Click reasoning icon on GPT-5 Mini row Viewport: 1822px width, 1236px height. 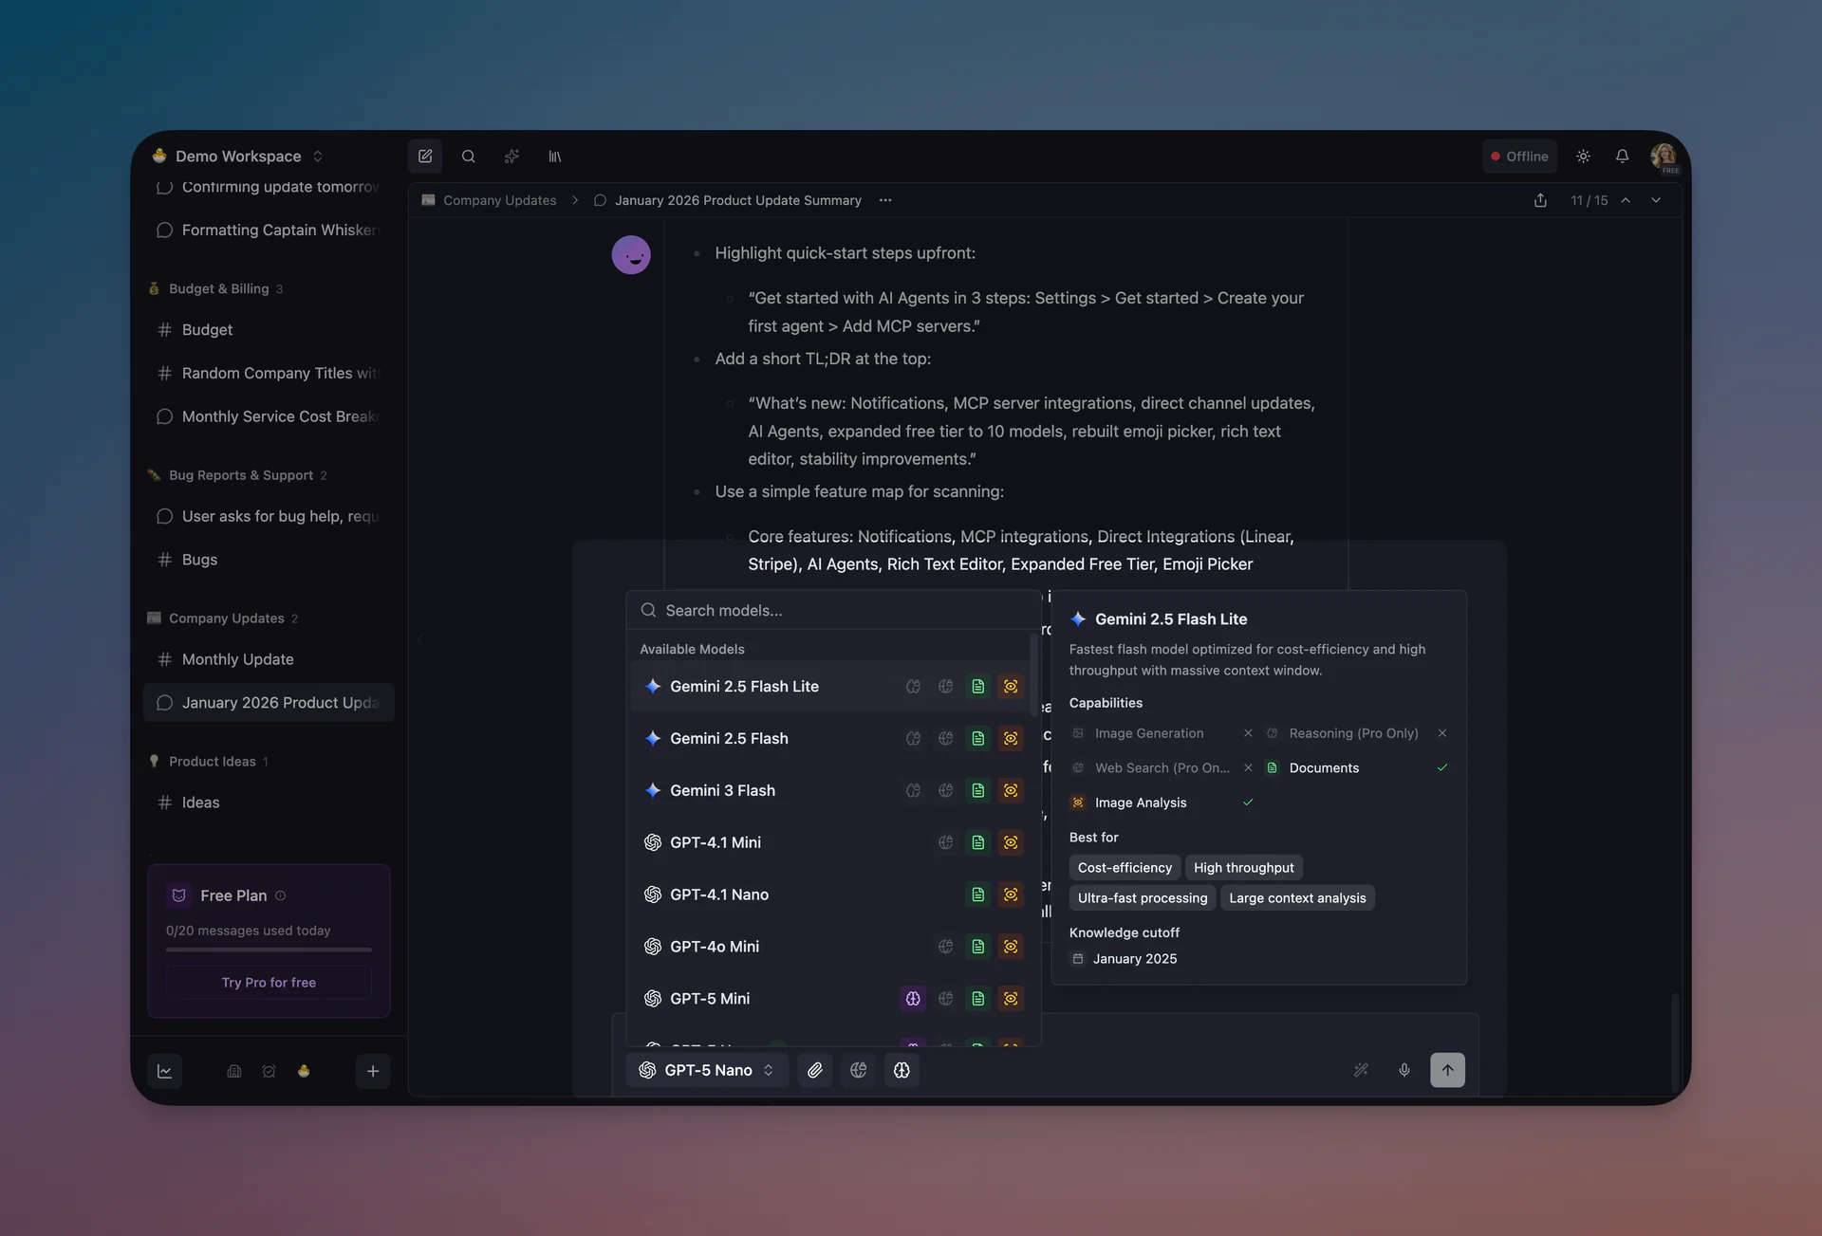pyautogui.click(x=913, y=999)
